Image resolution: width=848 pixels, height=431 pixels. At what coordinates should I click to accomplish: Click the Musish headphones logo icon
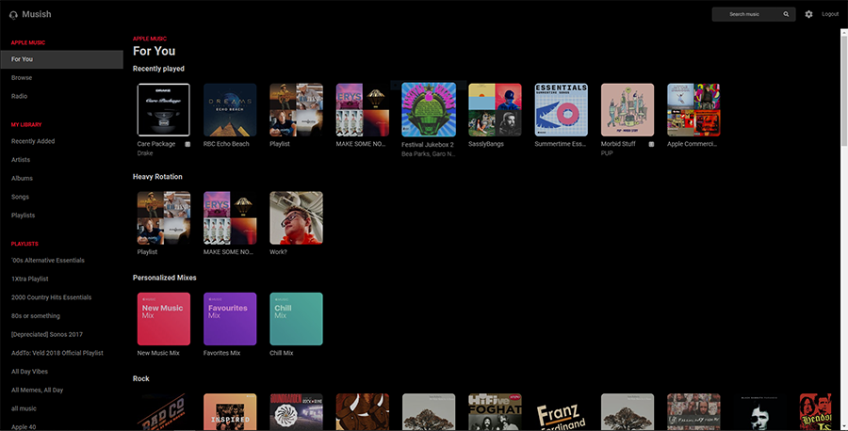pyautogui.click(x=13, y=15)
